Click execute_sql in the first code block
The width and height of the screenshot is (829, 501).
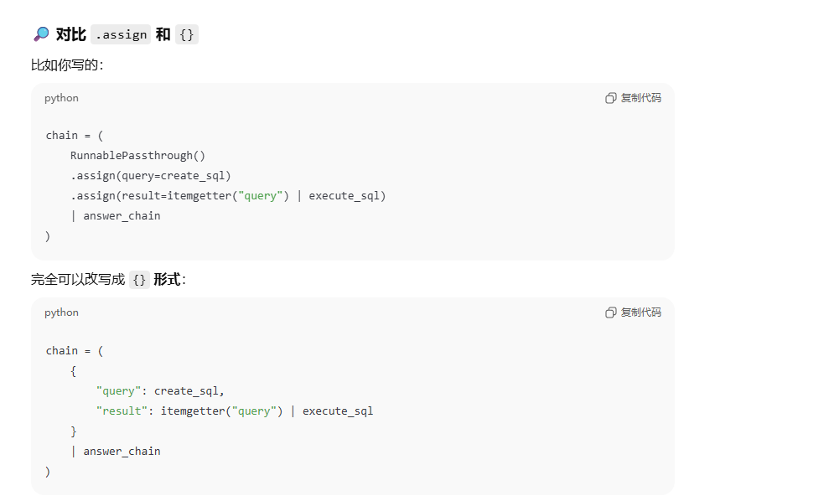point(345,196)
